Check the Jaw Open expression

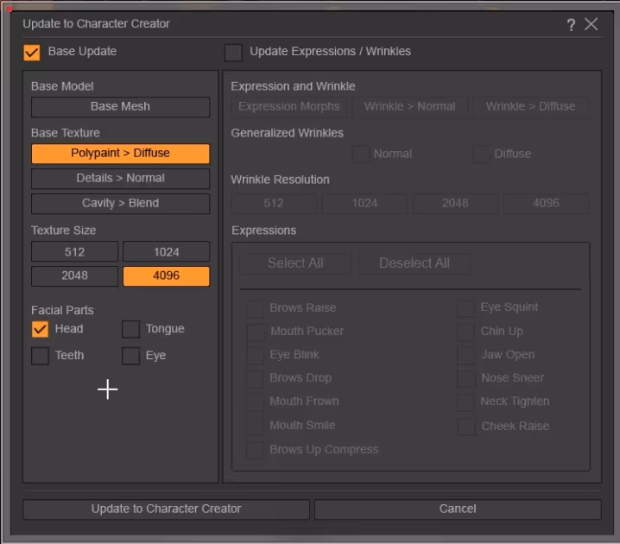pos(465,355)
